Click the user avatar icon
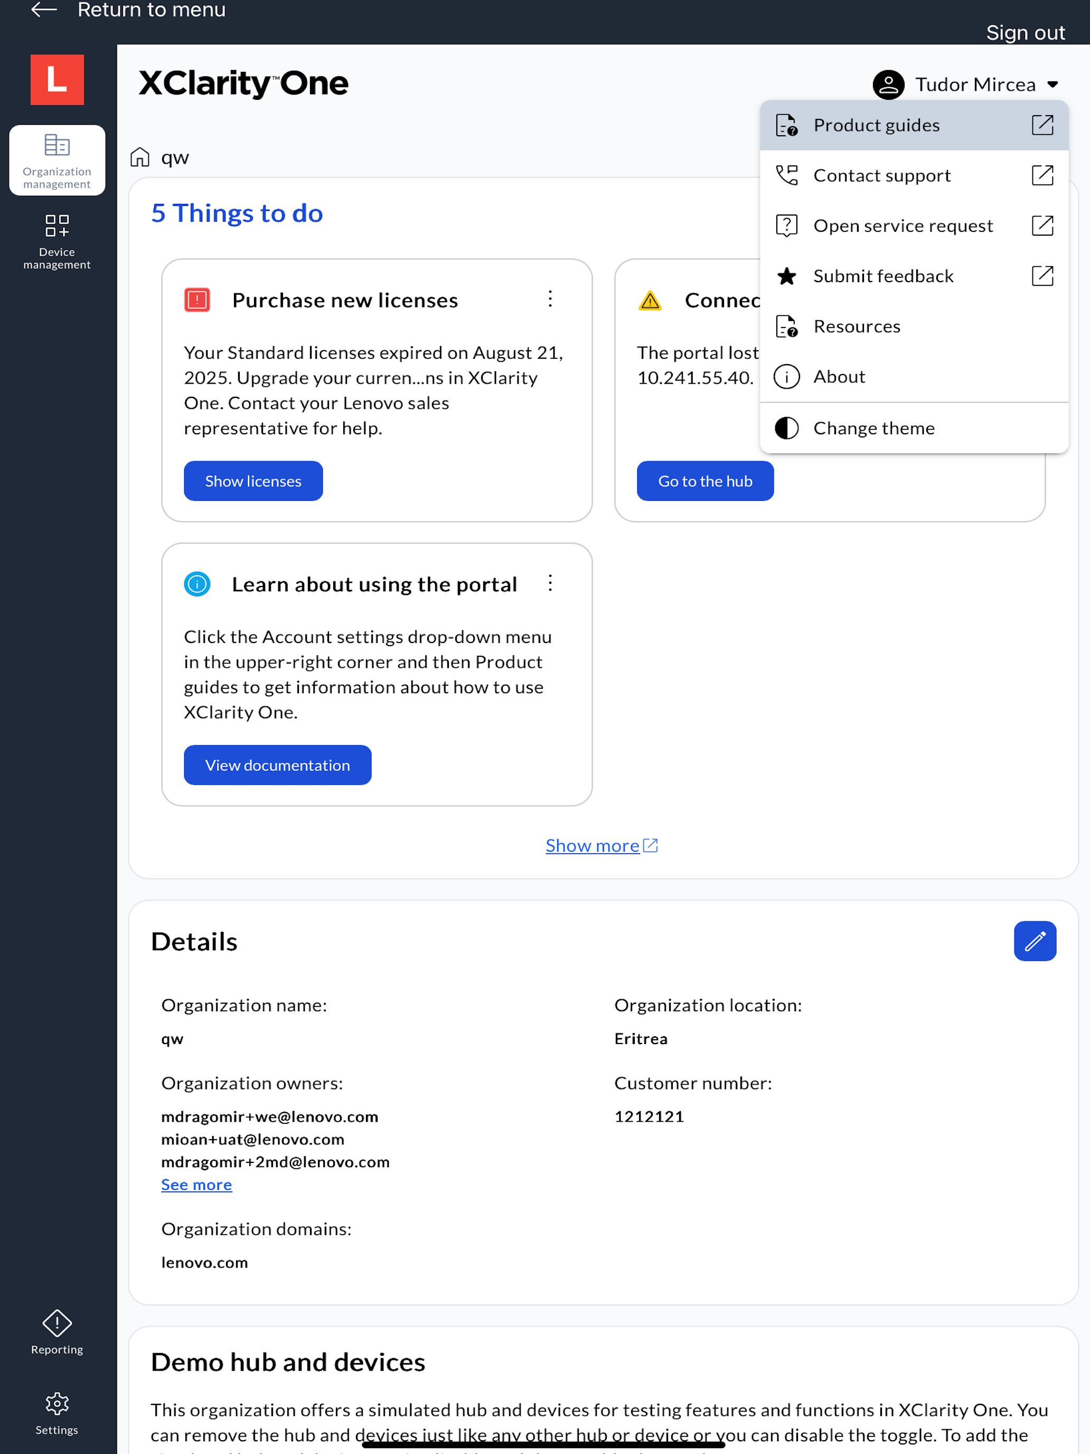Viewport: 1090px width, 1454px height. click(888, 84)
